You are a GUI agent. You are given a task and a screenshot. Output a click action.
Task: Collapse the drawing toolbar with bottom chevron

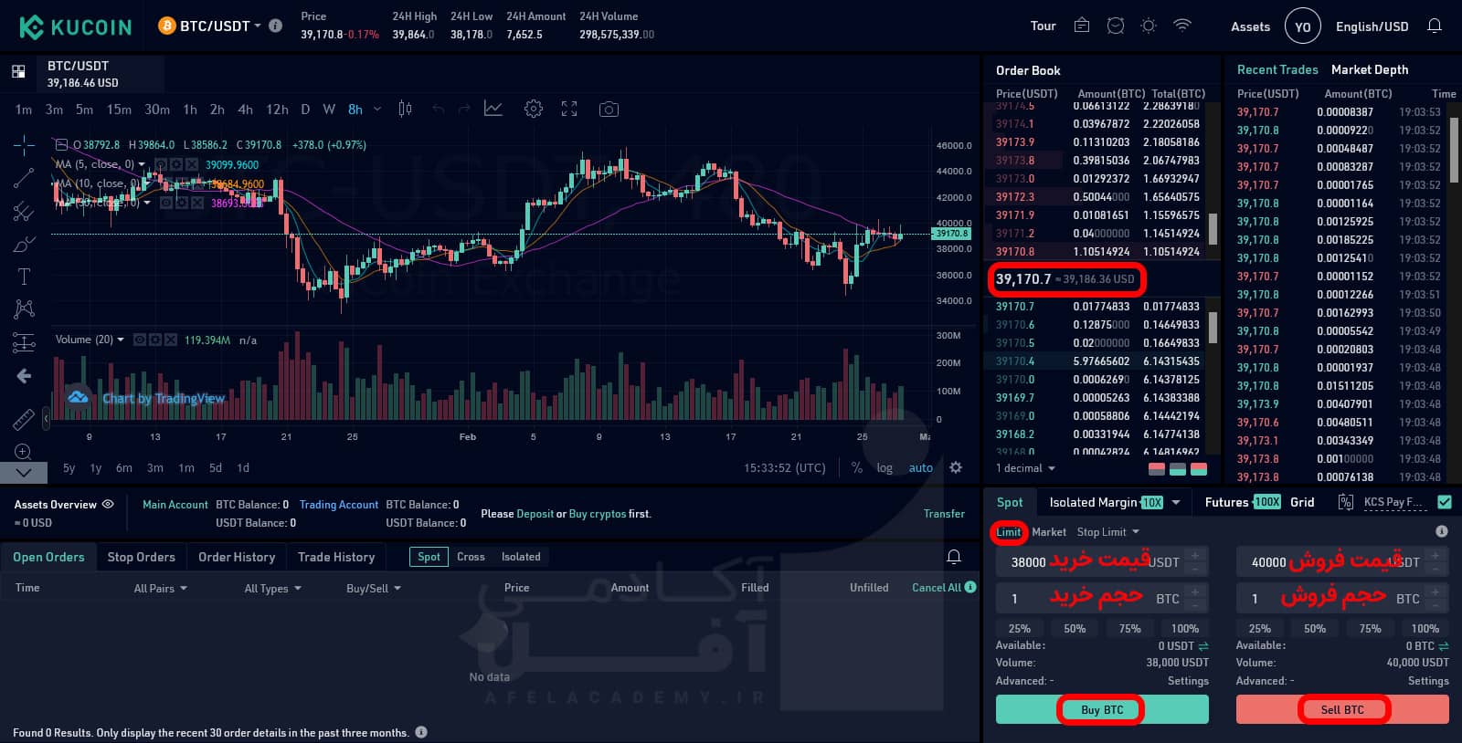point(24,472)
